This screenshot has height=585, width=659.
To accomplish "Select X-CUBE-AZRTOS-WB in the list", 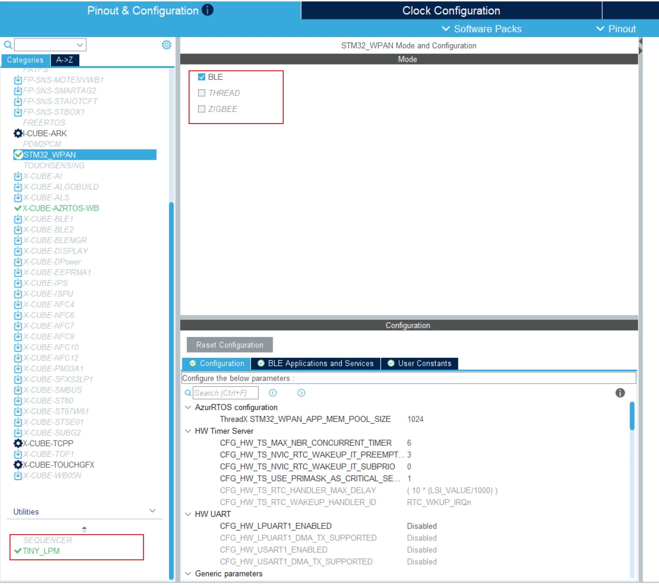I will point(61,209).
